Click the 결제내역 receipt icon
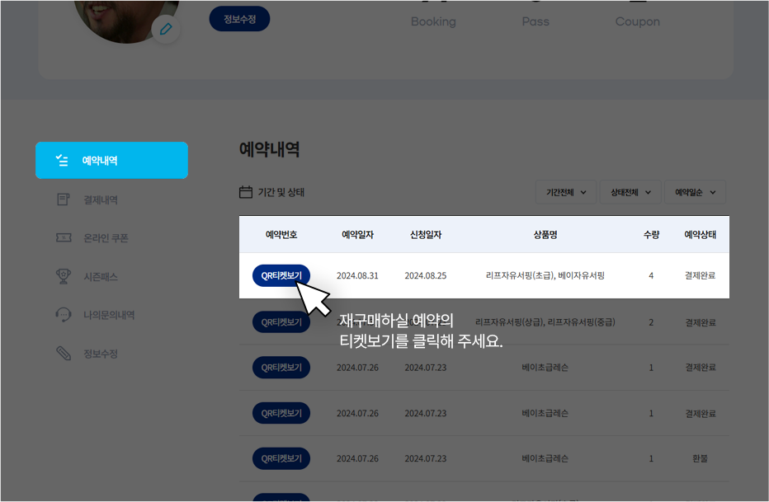 pos(64,199)
